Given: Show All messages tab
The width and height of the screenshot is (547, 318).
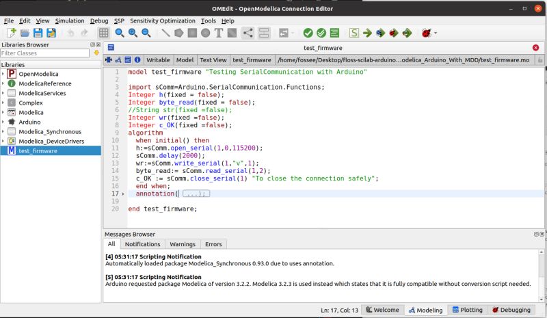Looking at the screenshot, I should pos(111,243).
